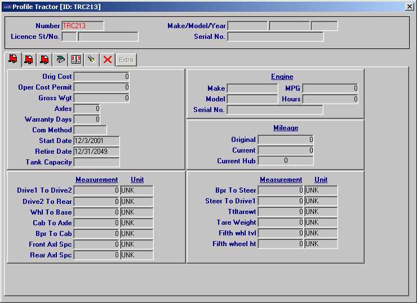Click the Current Hub field
This screenshot has width=417, height=303.
coord(286,161)
